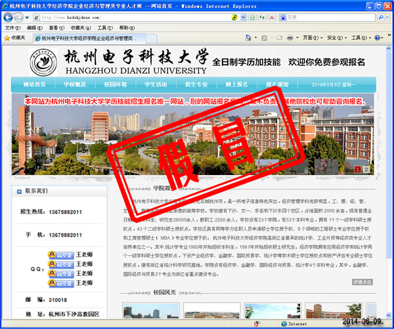Click the RSS feeds icon

click(265, 38)
